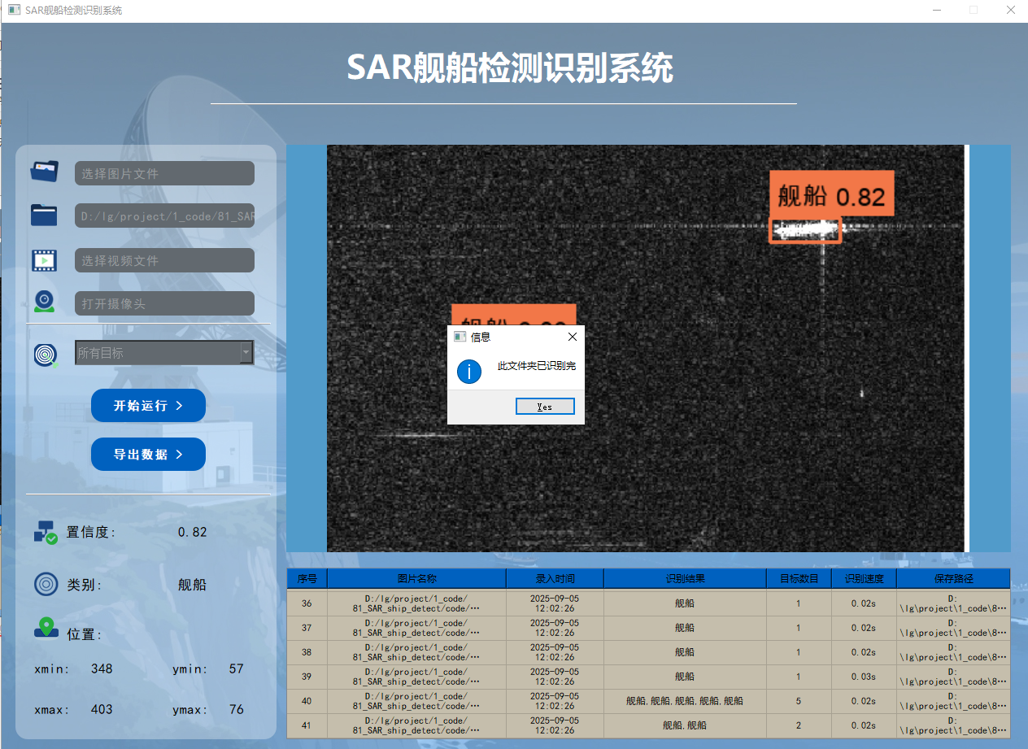Click the 此文件夹已识别完 dialog message
1028x749 pixels.
(x=537, y=366)
